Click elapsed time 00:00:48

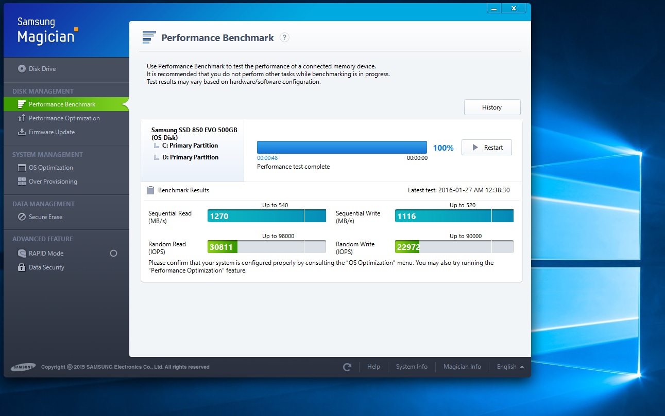coord(267,158)
